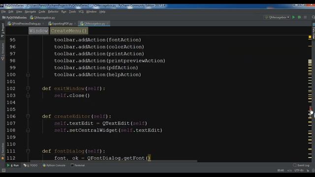Click the read-only lock icon in status bar
Viewport: 315px width, 177px height.
point(308,171)
